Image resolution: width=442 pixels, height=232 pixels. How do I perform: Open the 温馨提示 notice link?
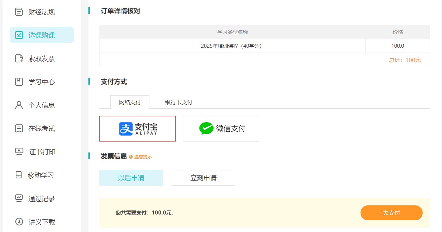coord(144,156)
